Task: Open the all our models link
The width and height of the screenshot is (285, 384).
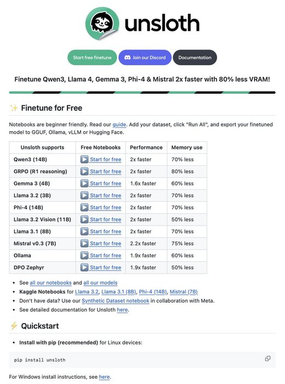Action: (x=100, y=283)
